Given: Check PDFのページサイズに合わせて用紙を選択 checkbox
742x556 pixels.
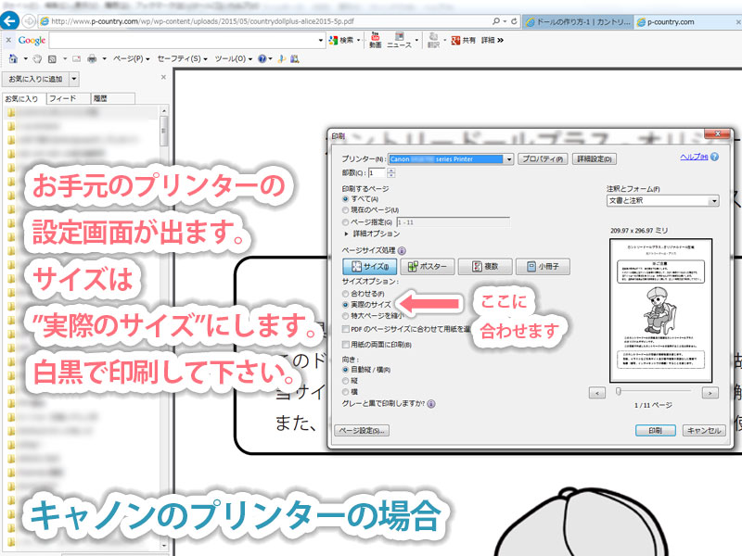Looking at the screenshot, I should tap(346, 329).
